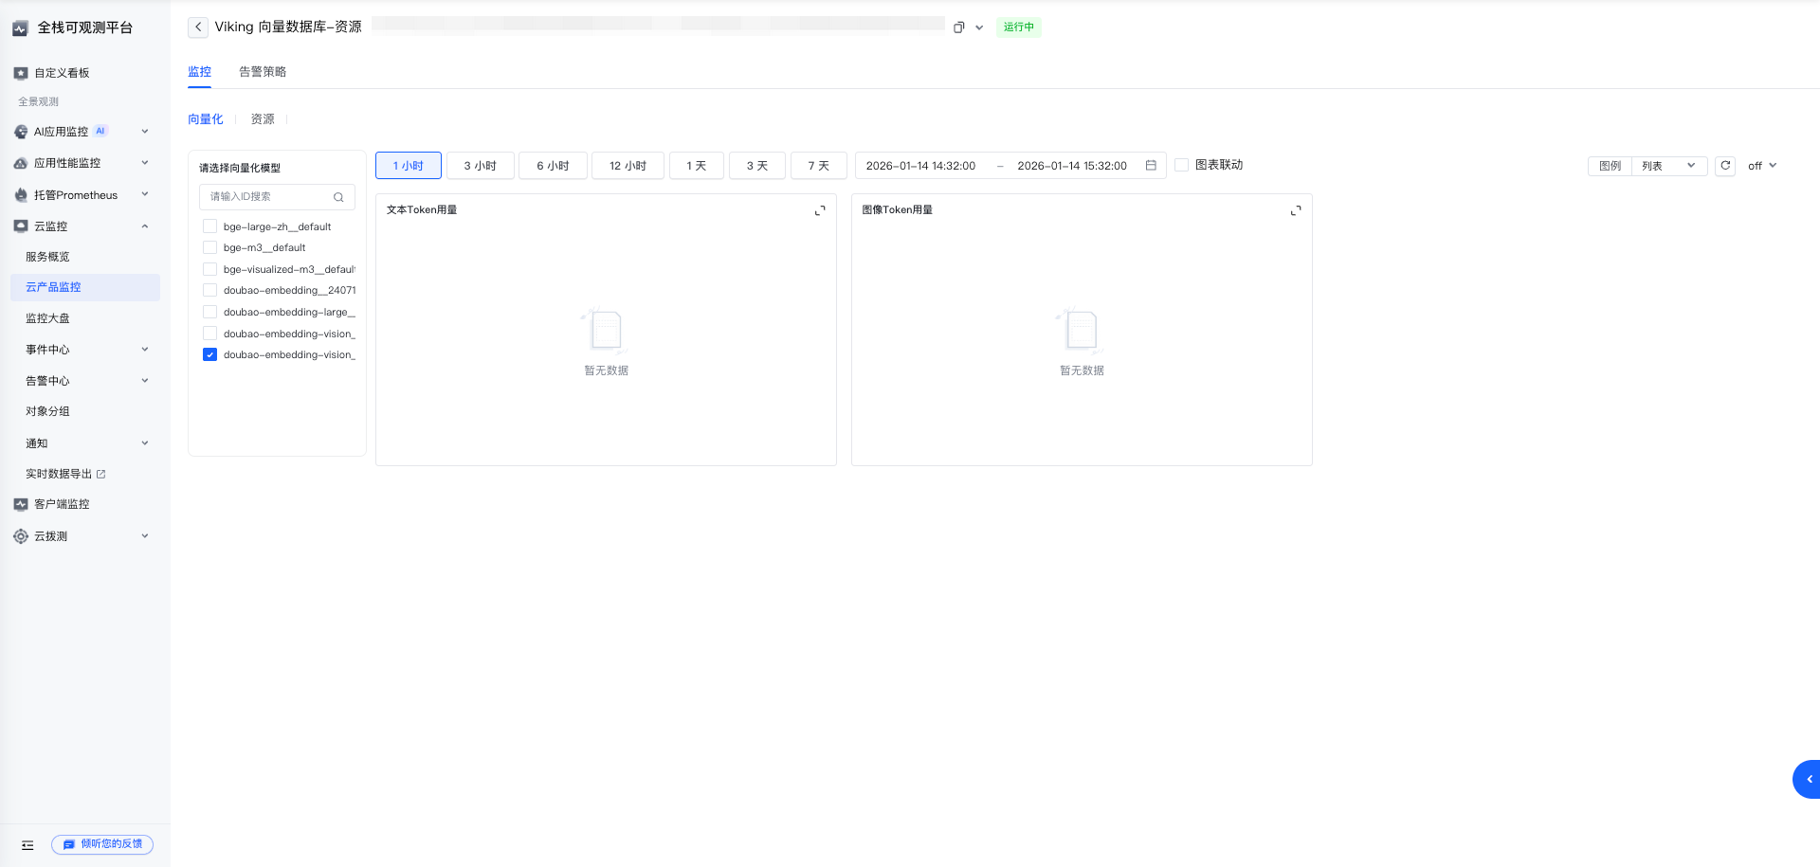Open the 列表 legend dropdown

coord(1669,166)
